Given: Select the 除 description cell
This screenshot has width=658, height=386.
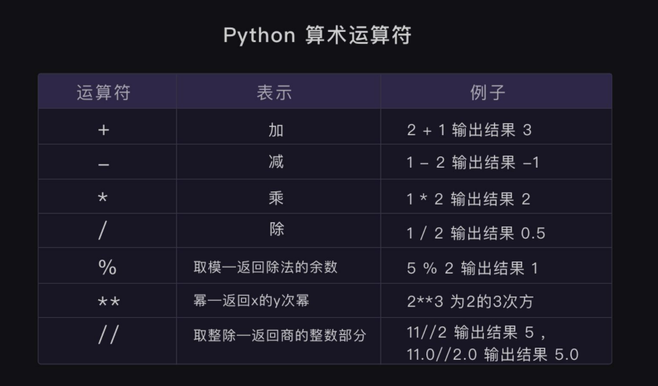Looking at the screenshot, I should coord(276,229).
